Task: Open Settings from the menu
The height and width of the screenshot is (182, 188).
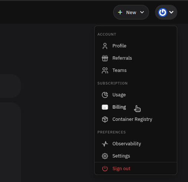Action: pos(136,156)
